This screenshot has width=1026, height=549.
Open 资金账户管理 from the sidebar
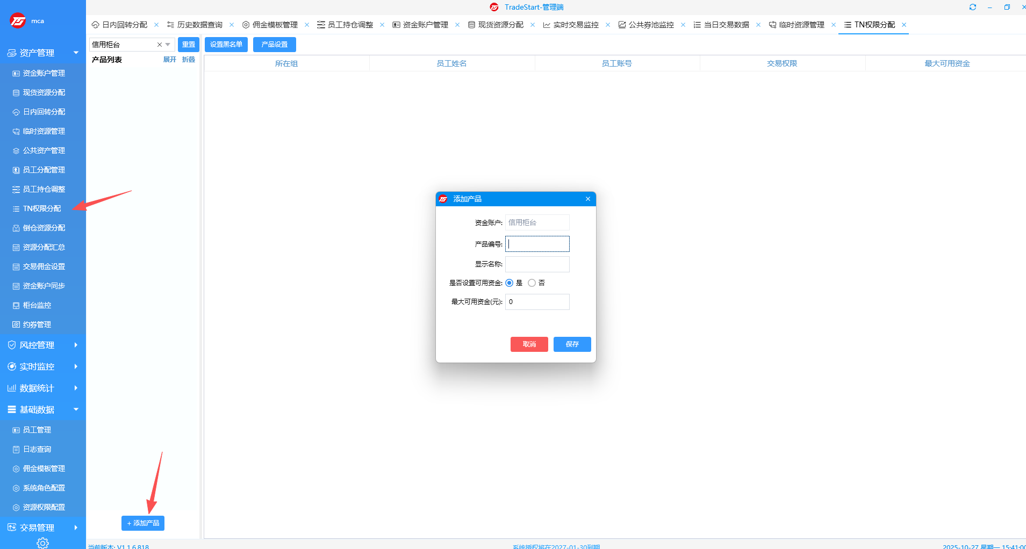(44, 73)
